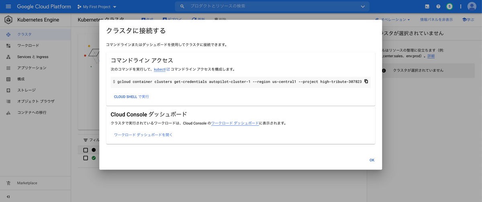This screenshot has height=202, width=482.
Task: Open the オペレーション dropdown
Action: (x=393, y=20)
